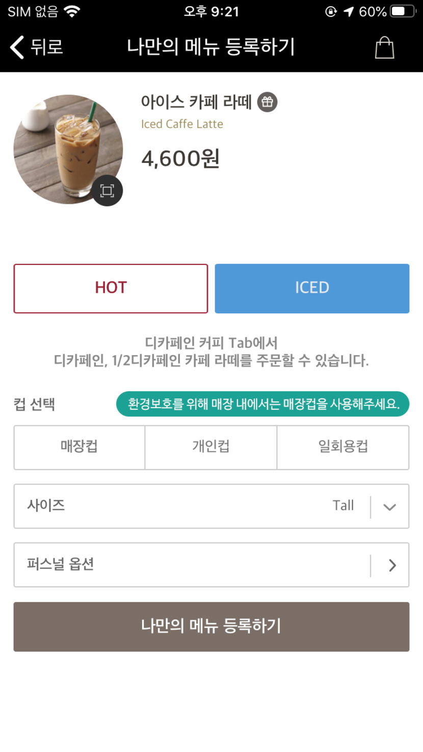
Task: Tap the green 환경보호 notice banner
Action: (x=262, y=404)
